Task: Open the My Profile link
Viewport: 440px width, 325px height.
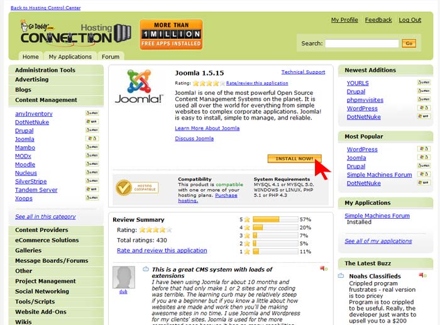Action: 344,20
